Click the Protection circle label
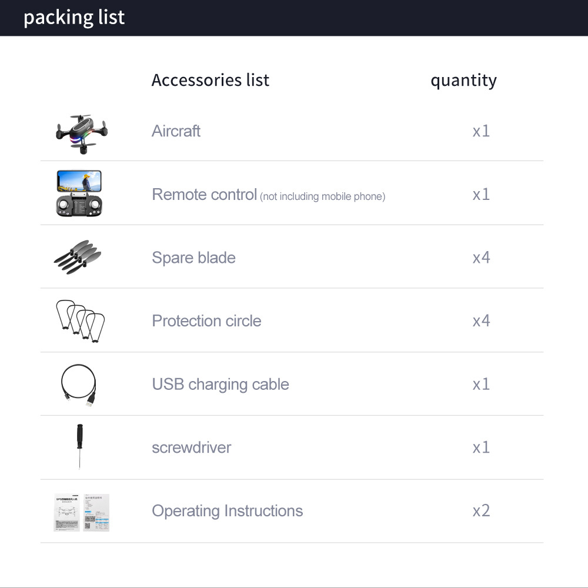This screenshot has width=588, height=588. point(206,320)
